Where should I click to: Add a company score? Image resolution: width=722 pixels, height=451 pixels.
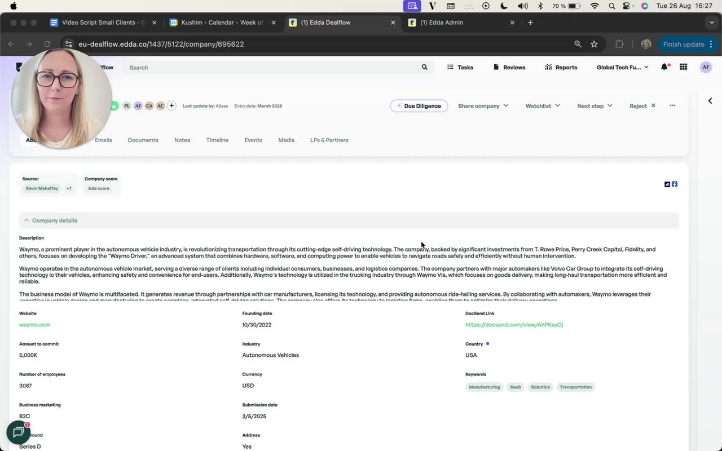tap(99, 188)
